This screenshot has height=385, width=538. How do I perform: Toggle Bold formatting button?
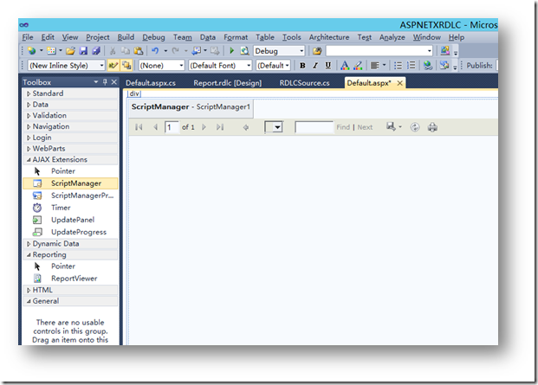(302, 66)
